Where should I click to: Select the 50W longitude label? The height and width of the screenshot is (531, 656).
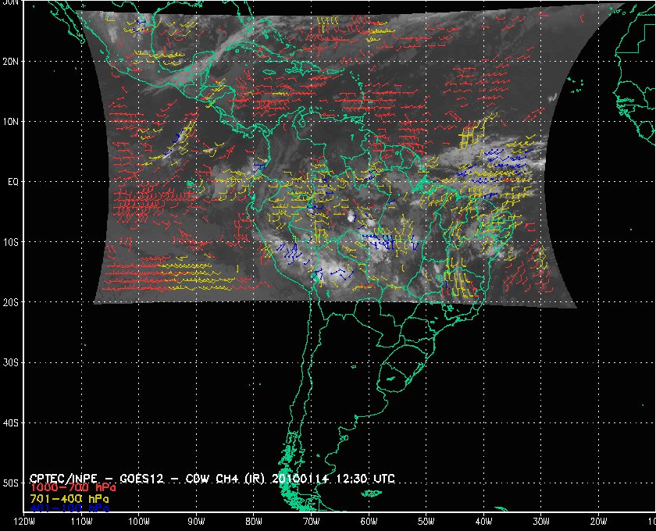(426, 521)
